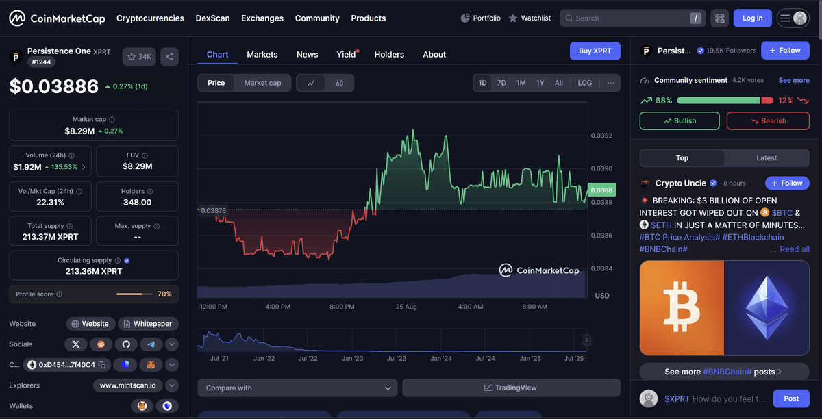Click the CoinMarketCap logo in the header
The width and height of the screenshot is (822, 419).
tap(57, 18)
